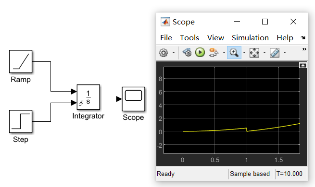Click the Scope simulation settings icon
This screenshot has height=187, width=315.
187,52
